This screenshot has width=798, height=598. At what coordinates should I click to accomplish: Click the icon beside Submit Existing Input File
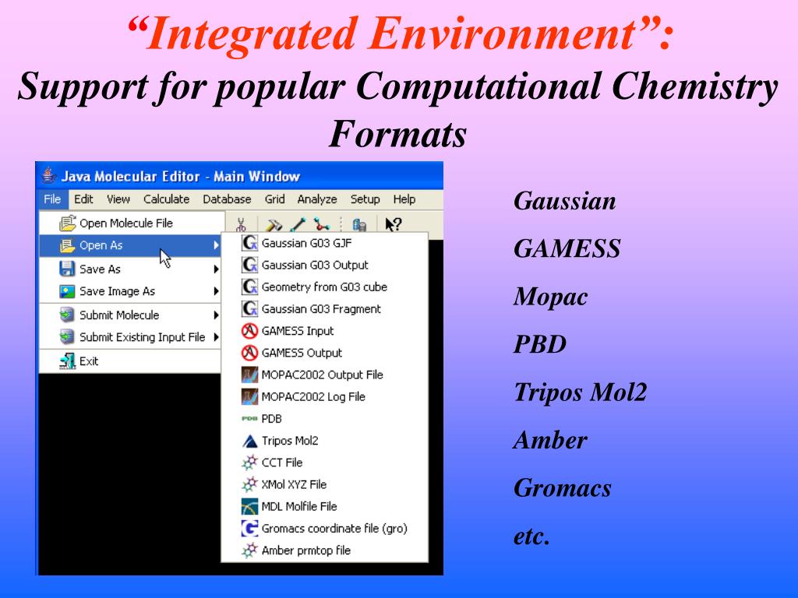point(67,336)
